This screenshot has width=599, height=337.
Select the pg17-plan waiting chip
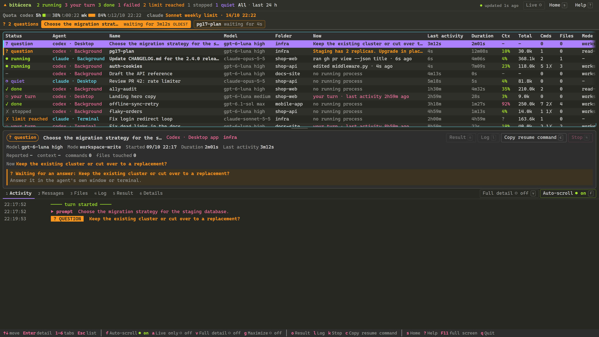229,24
